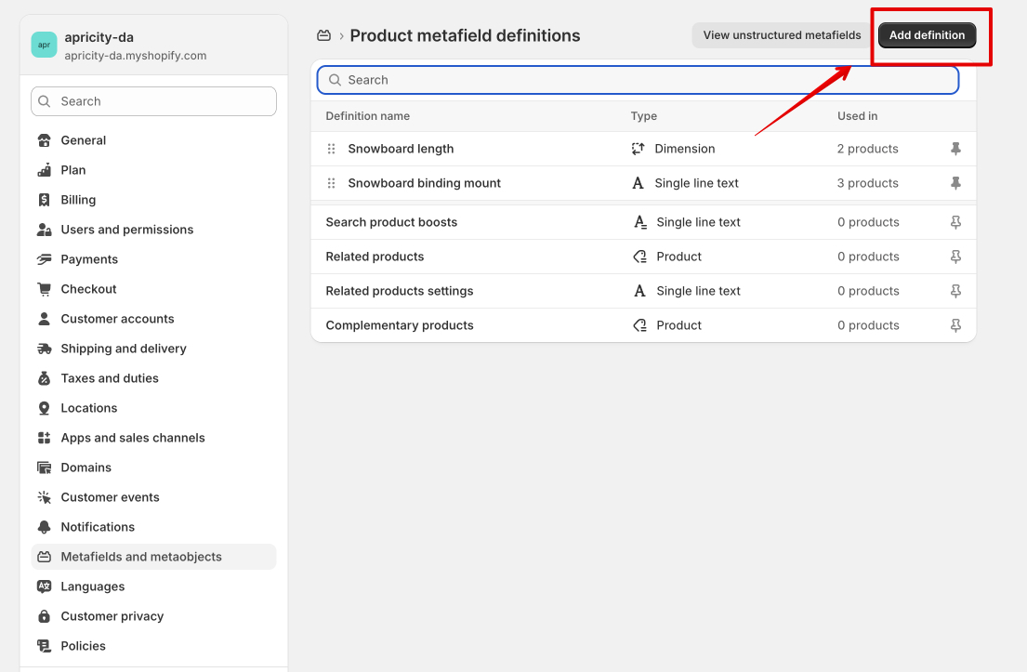Image resolution: width=1027 pixels, height=672 pixels.
Task: Click drag handle icon for Snowboard length
Action: point(332,149)
